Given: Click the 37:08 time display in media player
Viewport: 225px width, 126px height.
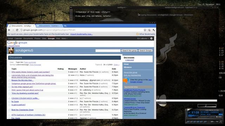Looking at the screenshot, I should (195, 113).
